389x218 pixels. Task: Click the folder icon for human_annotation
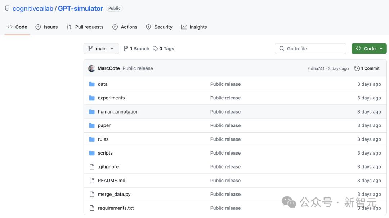pyautogui.click(x=92, y=112)
